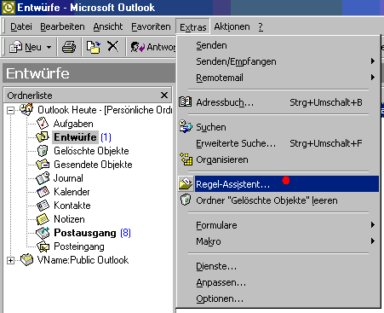
Task: Open the Neu button dropdown arrow
Action: click(x=49, y=47)
